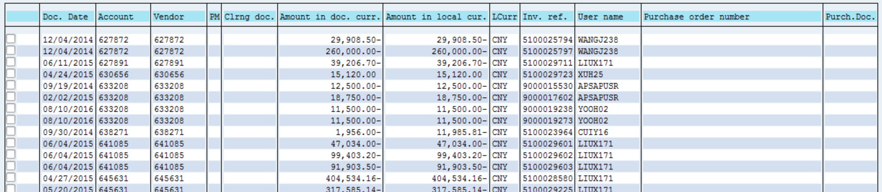Click the Account column header
882x192 pixels.
pos(123,17)
